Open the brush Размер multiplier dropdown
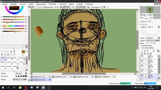Screen dimensions: 161x90 coord(14,79)
